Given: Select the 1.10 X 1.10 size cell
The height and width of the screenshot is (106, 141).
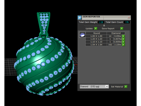Looking at the screenshot, I should [x=96, y=42].
